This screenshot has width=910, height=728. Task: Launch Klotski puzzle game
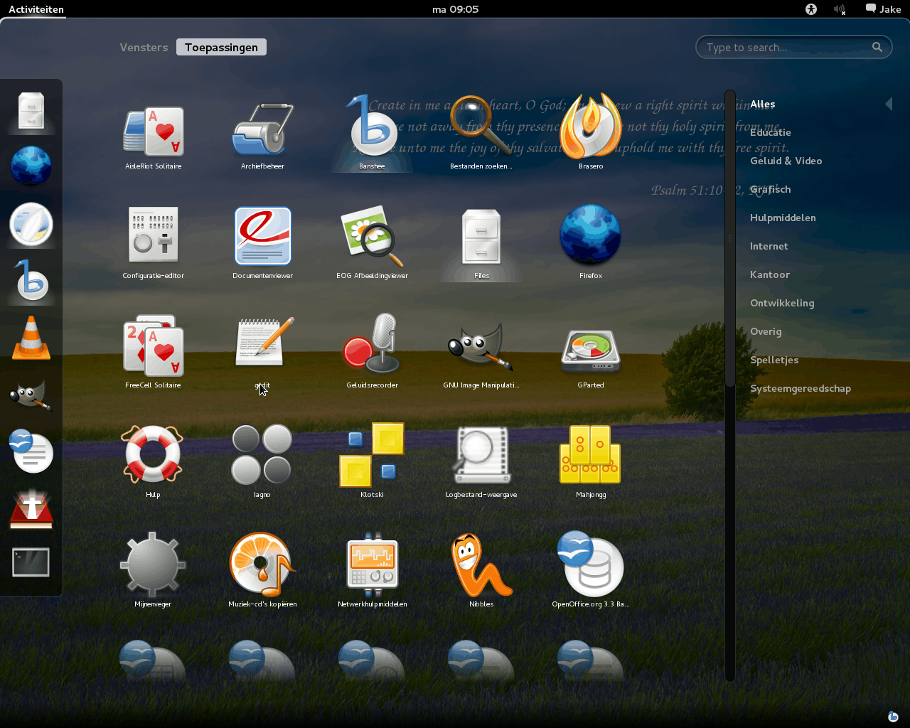pos(372,461)
